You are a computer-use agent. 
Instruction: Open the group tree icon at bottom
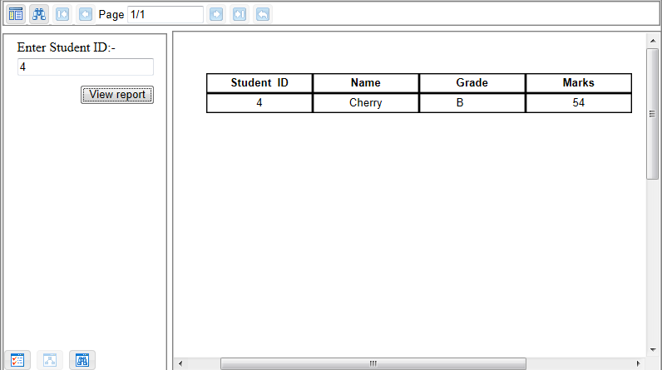[x=50, y=360]
